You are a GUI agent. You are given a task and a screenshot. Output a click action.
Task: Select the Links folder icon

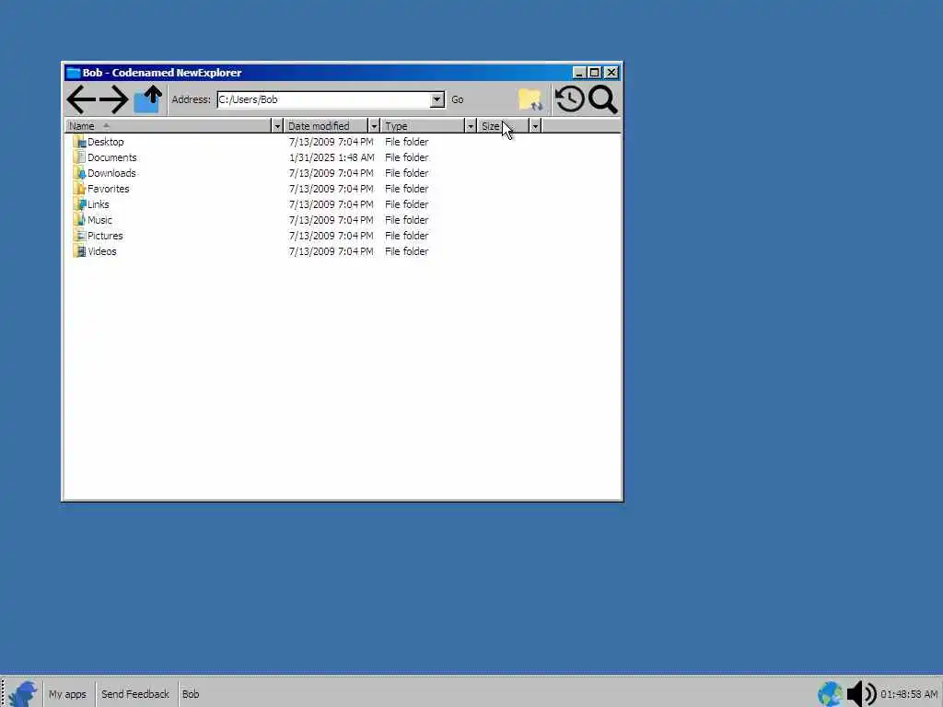79,204
